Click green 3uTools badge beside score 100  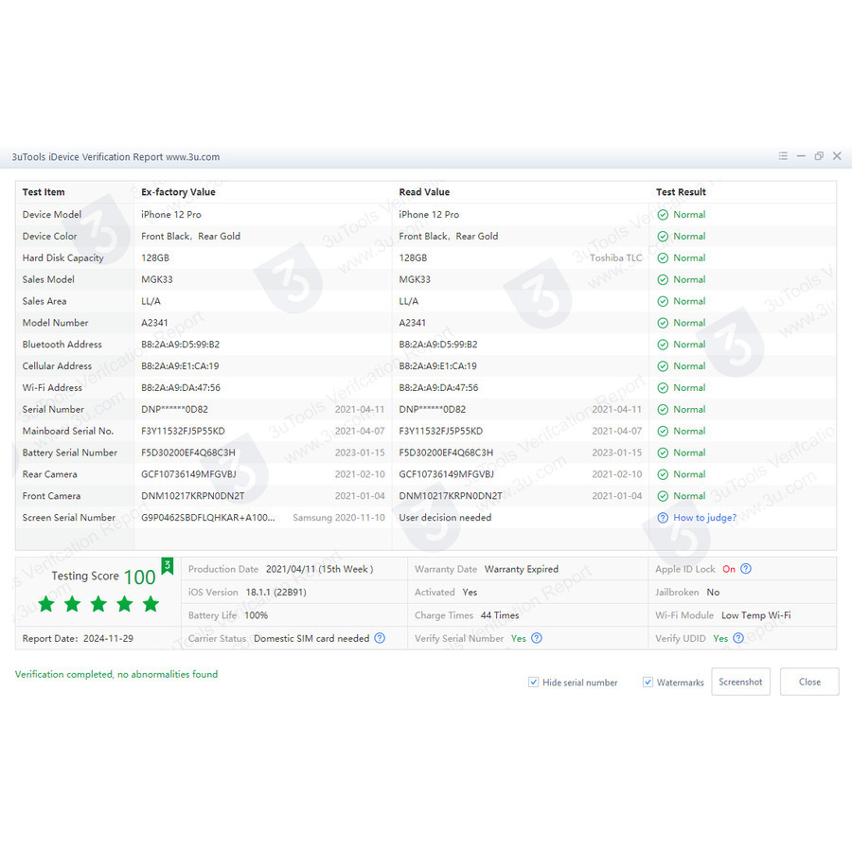coord(168,566)
